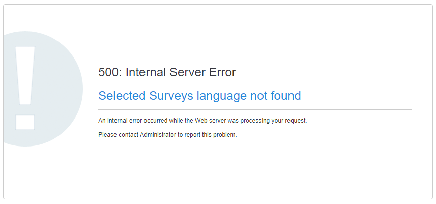Click the word "language" in the blue message

[222, 96]
